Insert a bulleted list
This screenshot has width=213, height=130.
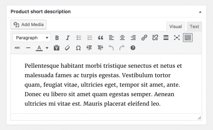tap(79, 38)
